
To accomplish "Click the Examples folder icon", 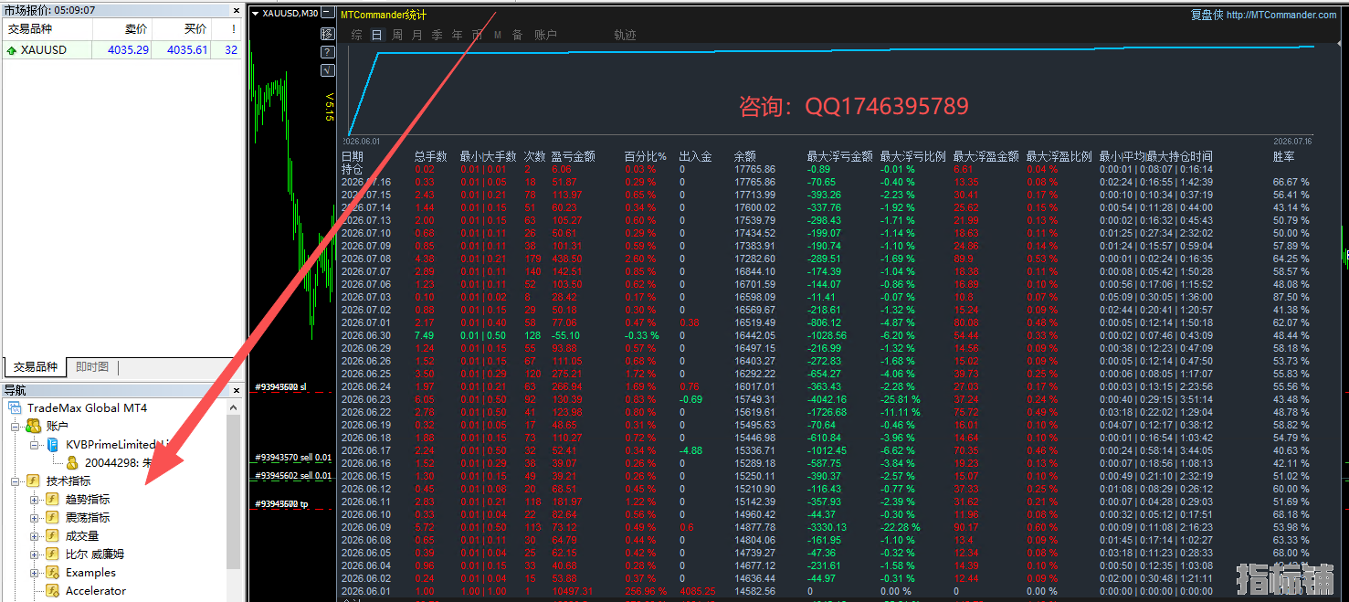I will tap(53, 572).
